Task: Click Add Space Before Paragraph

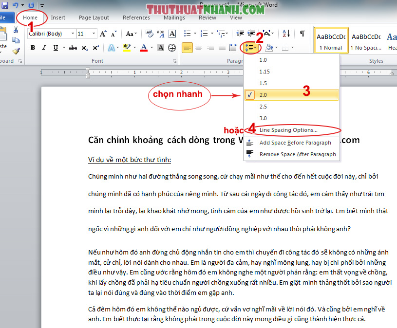Action: coord(291,143)
